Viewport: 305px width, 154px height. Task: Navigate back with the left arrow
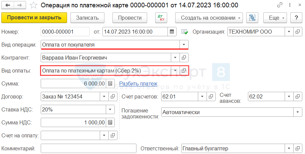8,5
